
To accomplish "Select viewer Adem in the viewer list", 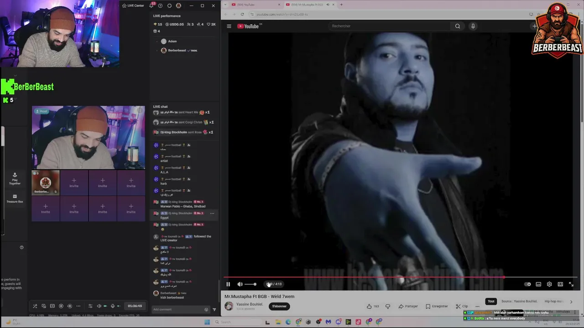I will pos(169,41).
